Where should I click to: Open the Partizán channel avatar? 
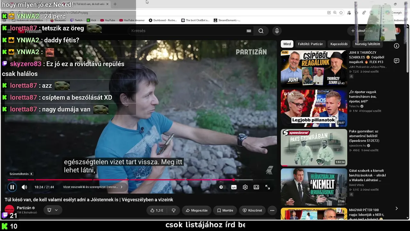(x=9, y=210)
